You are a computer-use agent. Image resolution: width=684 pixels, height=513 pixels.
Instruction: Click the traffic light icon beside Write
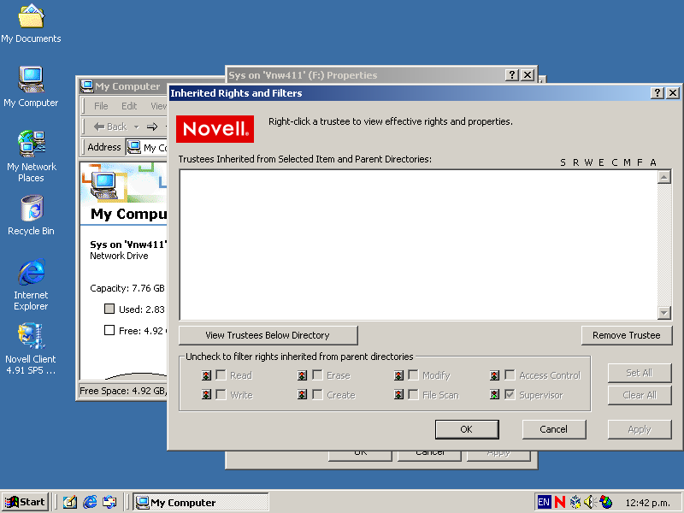click(206, 395)
